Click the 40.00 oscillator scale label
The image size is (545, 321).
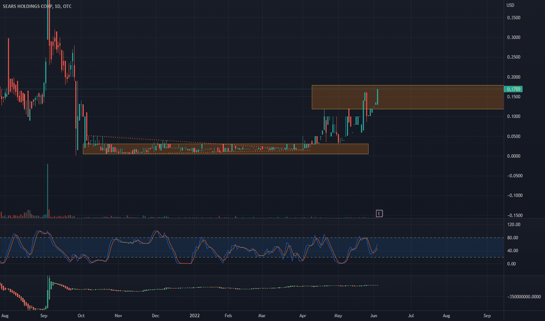tap(513, 250)
